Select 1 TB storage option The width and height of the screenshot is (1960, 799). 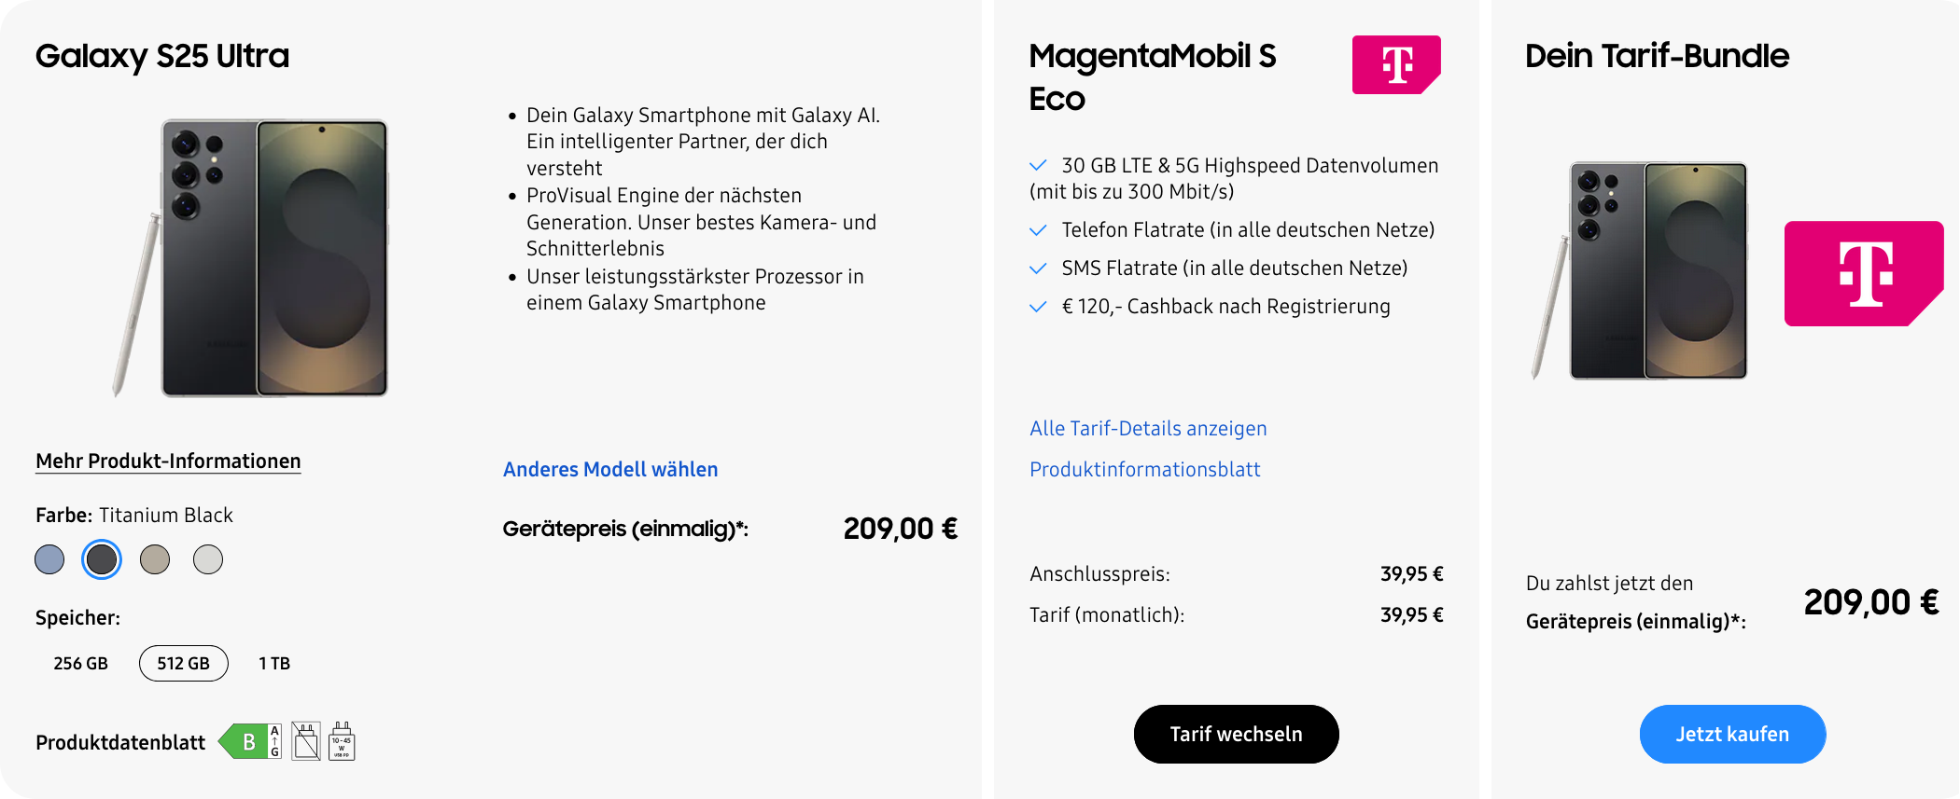274,664
